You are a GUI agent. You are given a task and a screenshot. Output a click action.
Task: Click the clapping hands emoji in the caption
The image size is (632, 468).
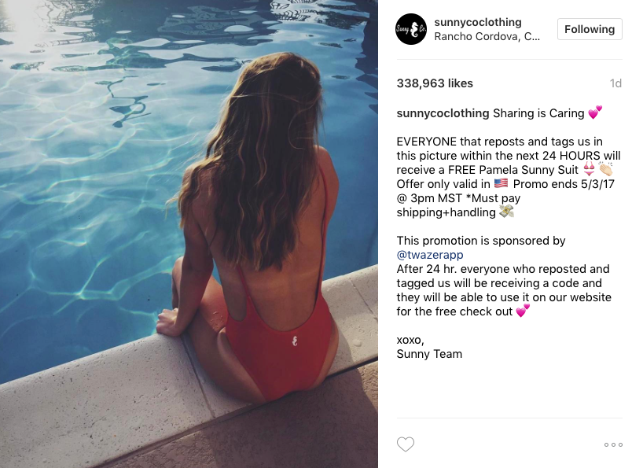(x=605, y=169)
